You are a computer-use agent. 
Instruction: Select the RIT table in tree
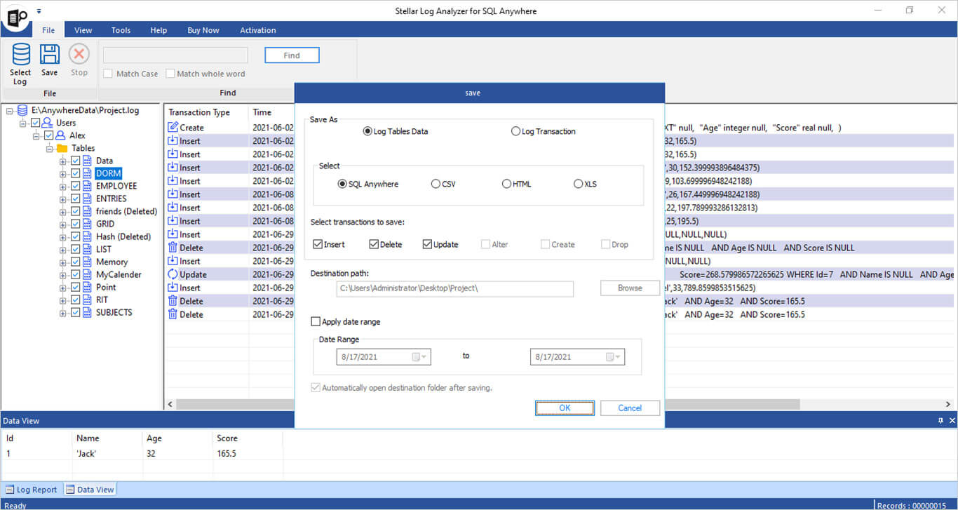point(102,300)
